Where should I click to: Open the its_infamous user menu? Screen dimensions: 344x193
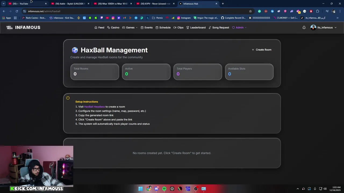tap(323, 28)
